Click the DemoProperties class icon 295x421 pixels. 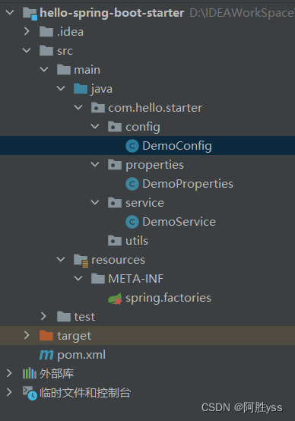[132, 184]
